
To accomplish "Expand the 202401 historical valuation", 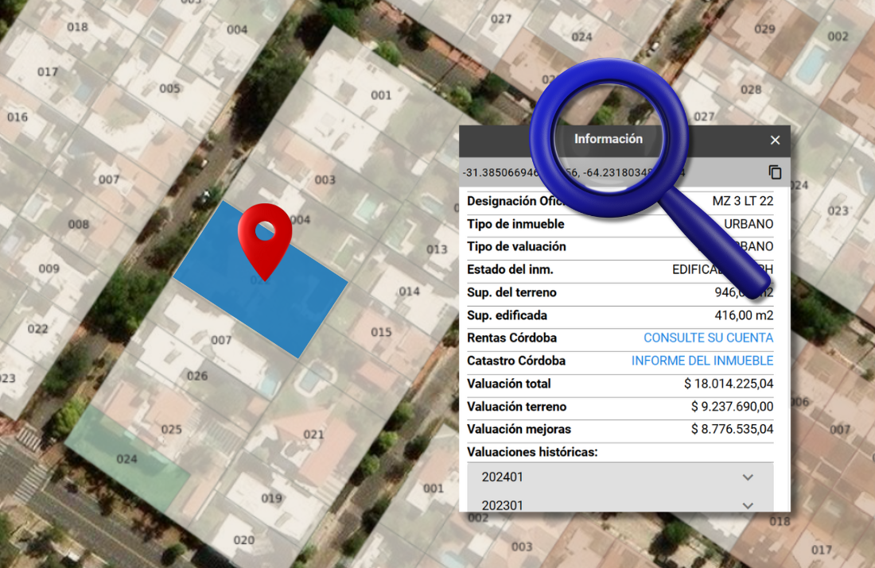I will click(x=620, y=477).
